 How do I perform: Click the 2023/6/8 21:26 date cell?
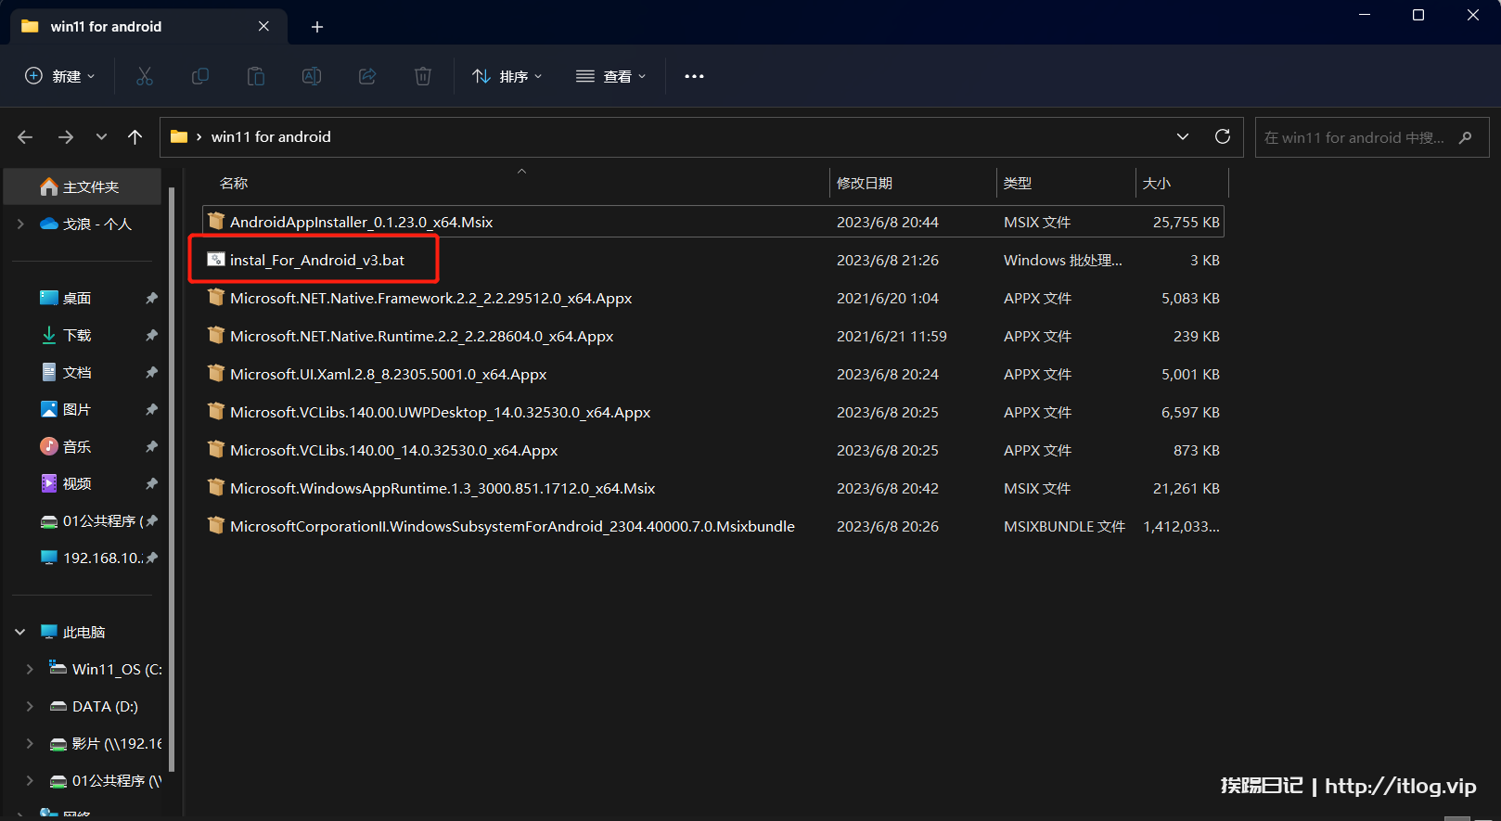[888, 260]
